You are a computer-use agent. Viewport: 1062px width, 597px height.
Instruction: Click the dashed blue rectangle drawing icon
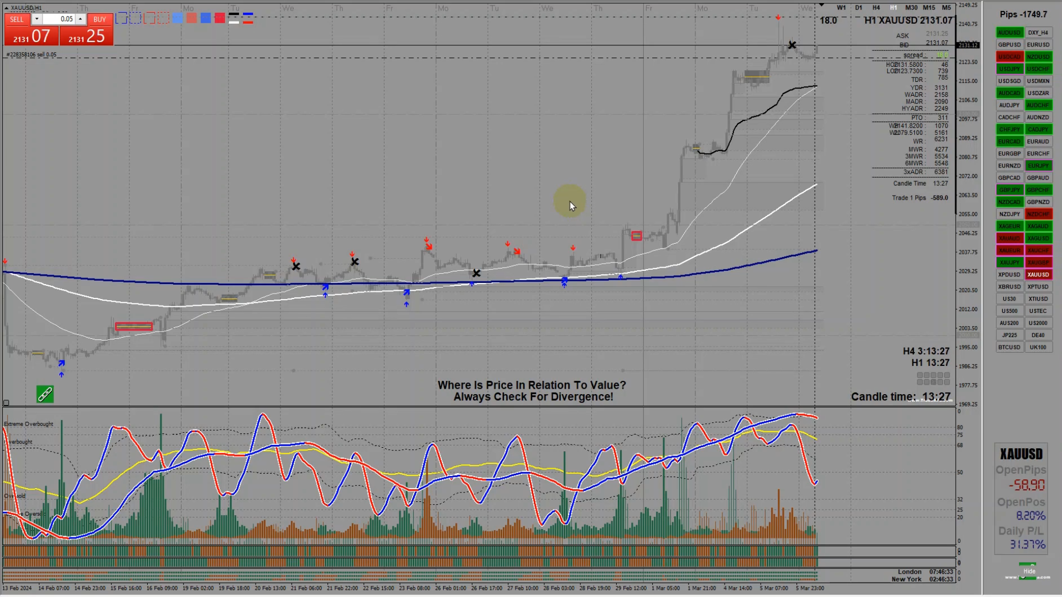pyautogui.click(x=136, y=18)
